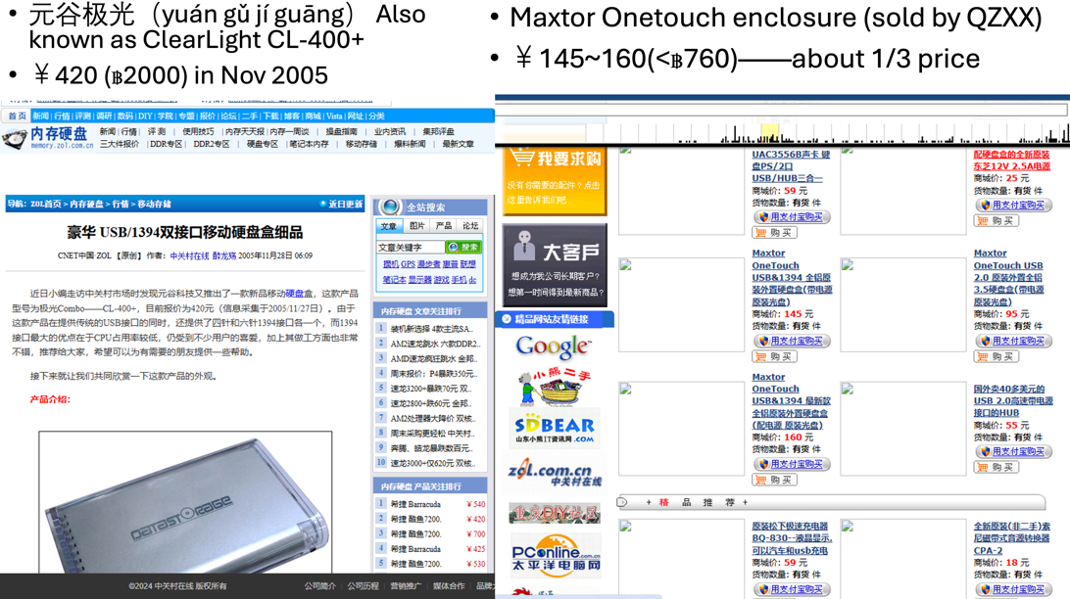Viewport: 1070px width, 599px height.
Task: Click 用支付宝购买 for the 145元 Maxtor enclosure
Action: tap(792, 341)
